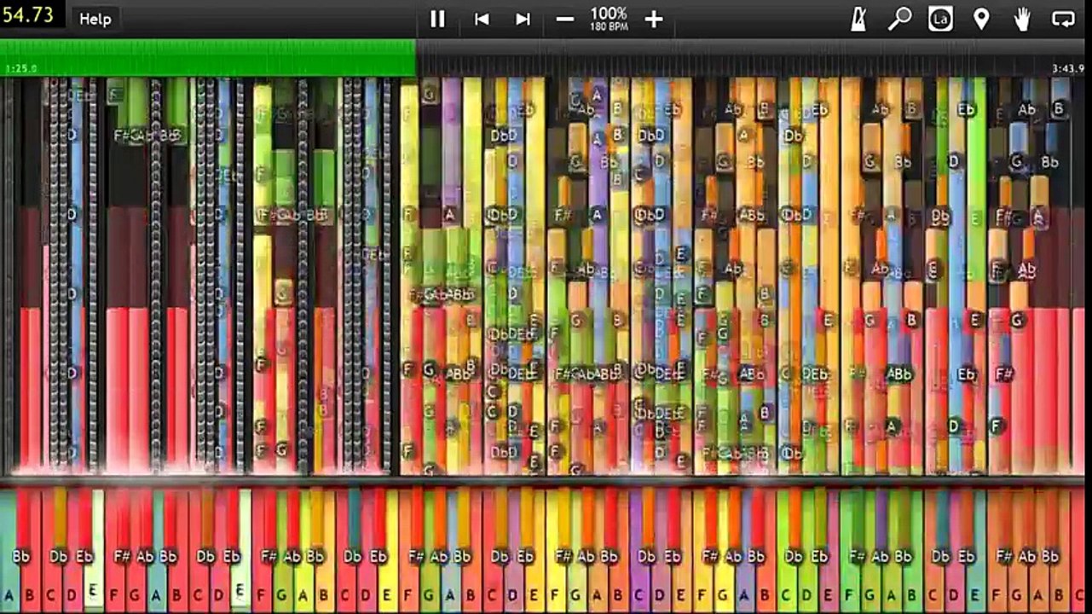Click the elapsed green part of the progress bar
Screen dimensions: 1092x614
[208, 58]
